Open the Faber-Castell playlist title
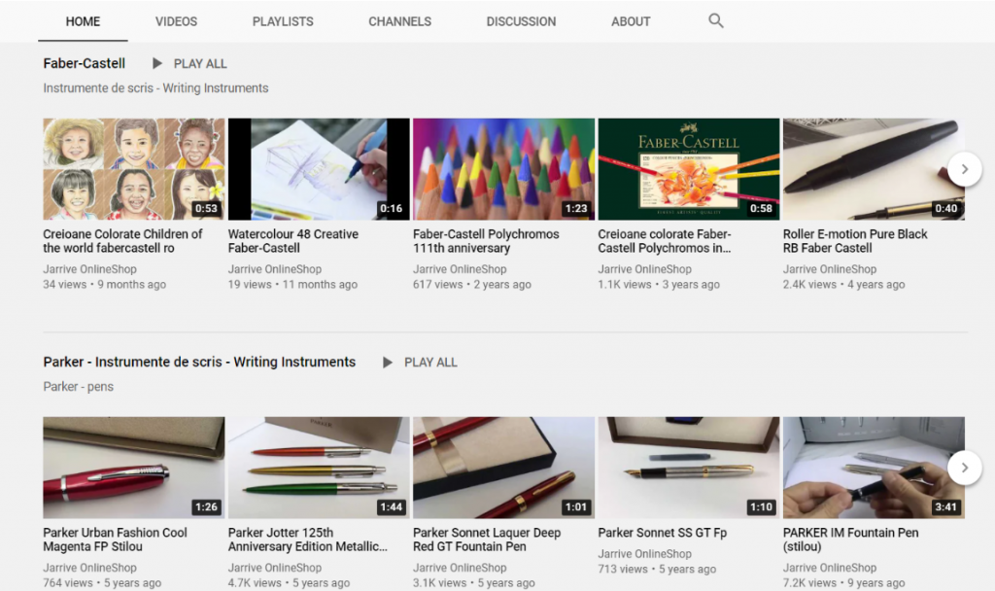This screenshot has height=591, width=995. click(x=85, y=63)
